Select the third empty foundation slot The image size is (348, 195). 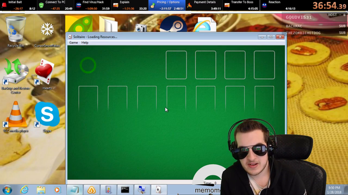(x=235, y=65)
